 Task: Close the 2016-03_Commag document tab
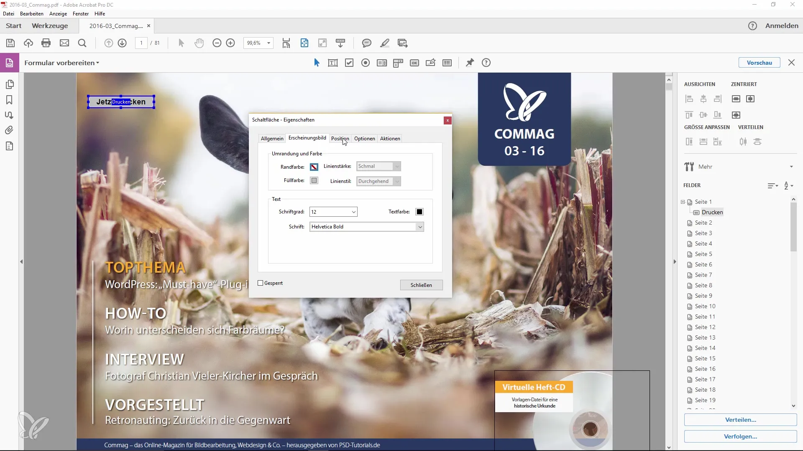coord(148,26)
